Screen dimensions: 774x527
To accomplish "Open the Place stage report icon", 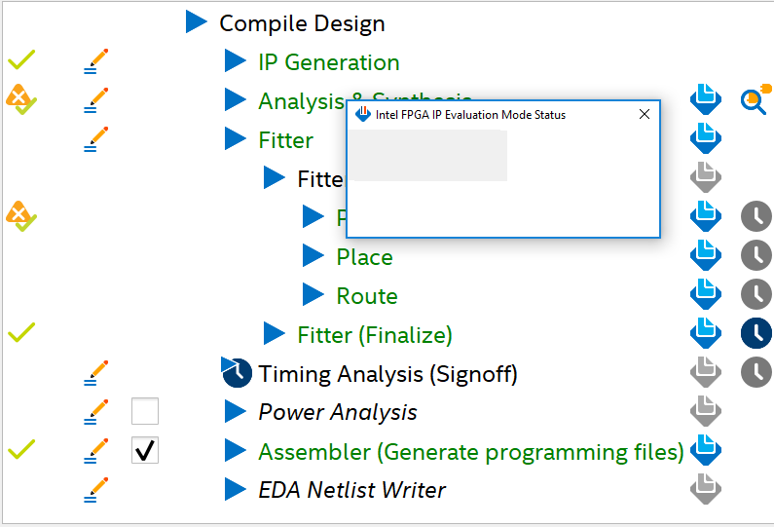I will [705, 256].
